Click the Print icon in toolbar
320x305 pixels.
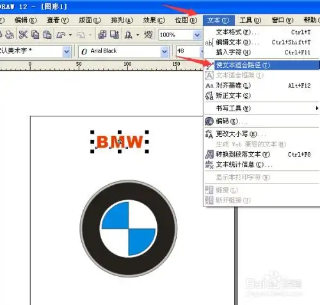click(10, 35)
